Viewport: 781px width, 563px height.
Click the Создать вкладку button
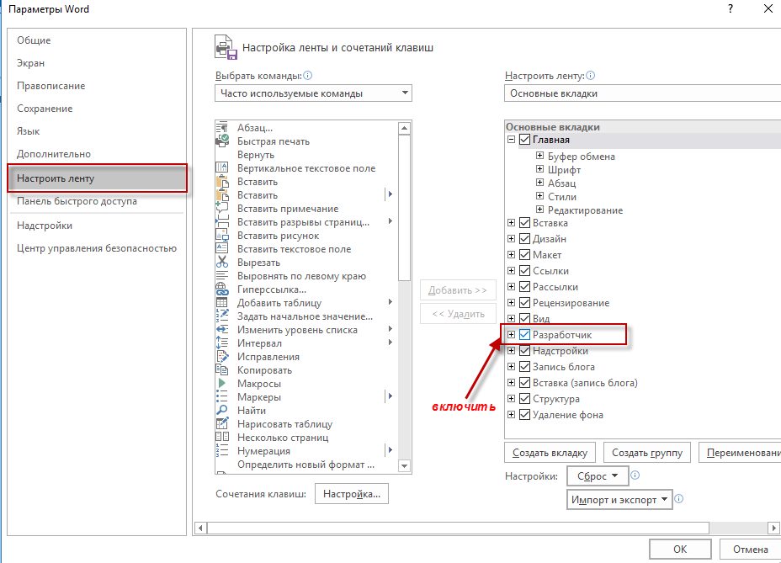click(x=550, y=453)
